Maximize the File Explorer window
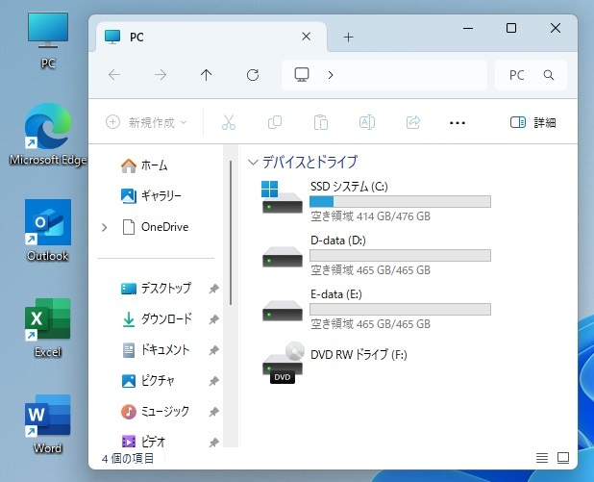 511,28
